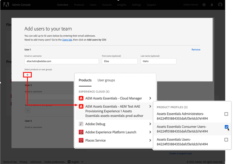This screenshot has height=164, width=233.
Task: Open the Insights menu
Action: coord(121,5)
